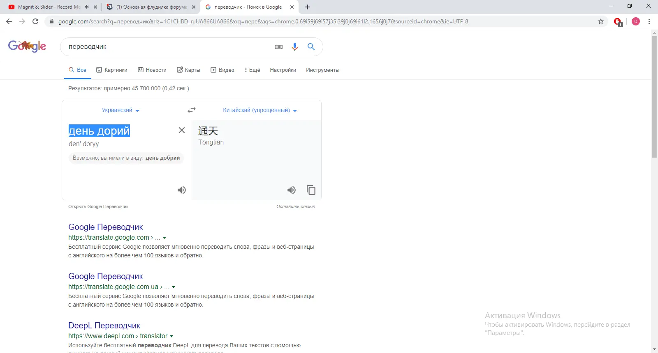Click the page vertical scrollbar thumb
658x353 pixels.
pyautogui.click(x=654, y=97)
